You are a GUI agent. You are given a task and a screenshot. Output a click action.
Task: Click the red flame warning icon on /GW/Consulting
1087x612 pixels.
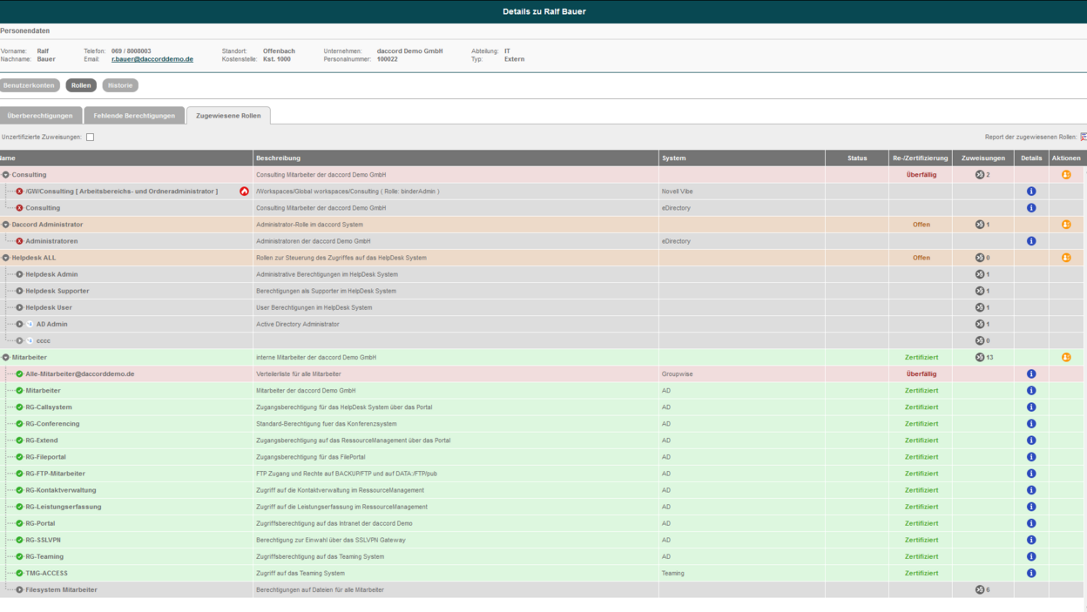pos(244,192)
